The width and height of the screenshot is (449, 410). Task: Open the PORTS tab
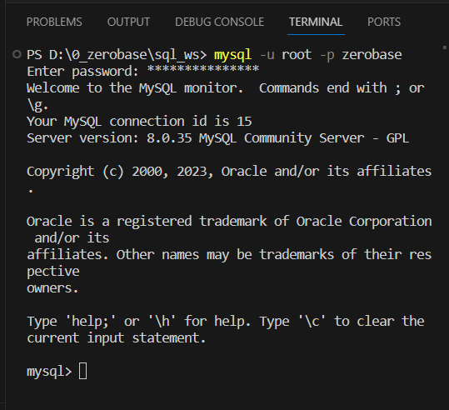pyautogui.click(x=384, y=22)
